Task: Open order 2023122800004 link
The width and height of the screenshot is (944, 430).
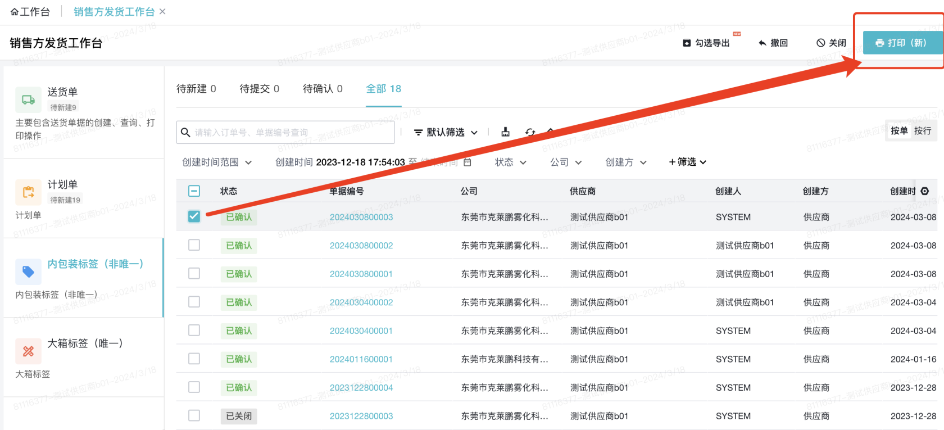Action: pyautogui.click(x=361, y=388)
